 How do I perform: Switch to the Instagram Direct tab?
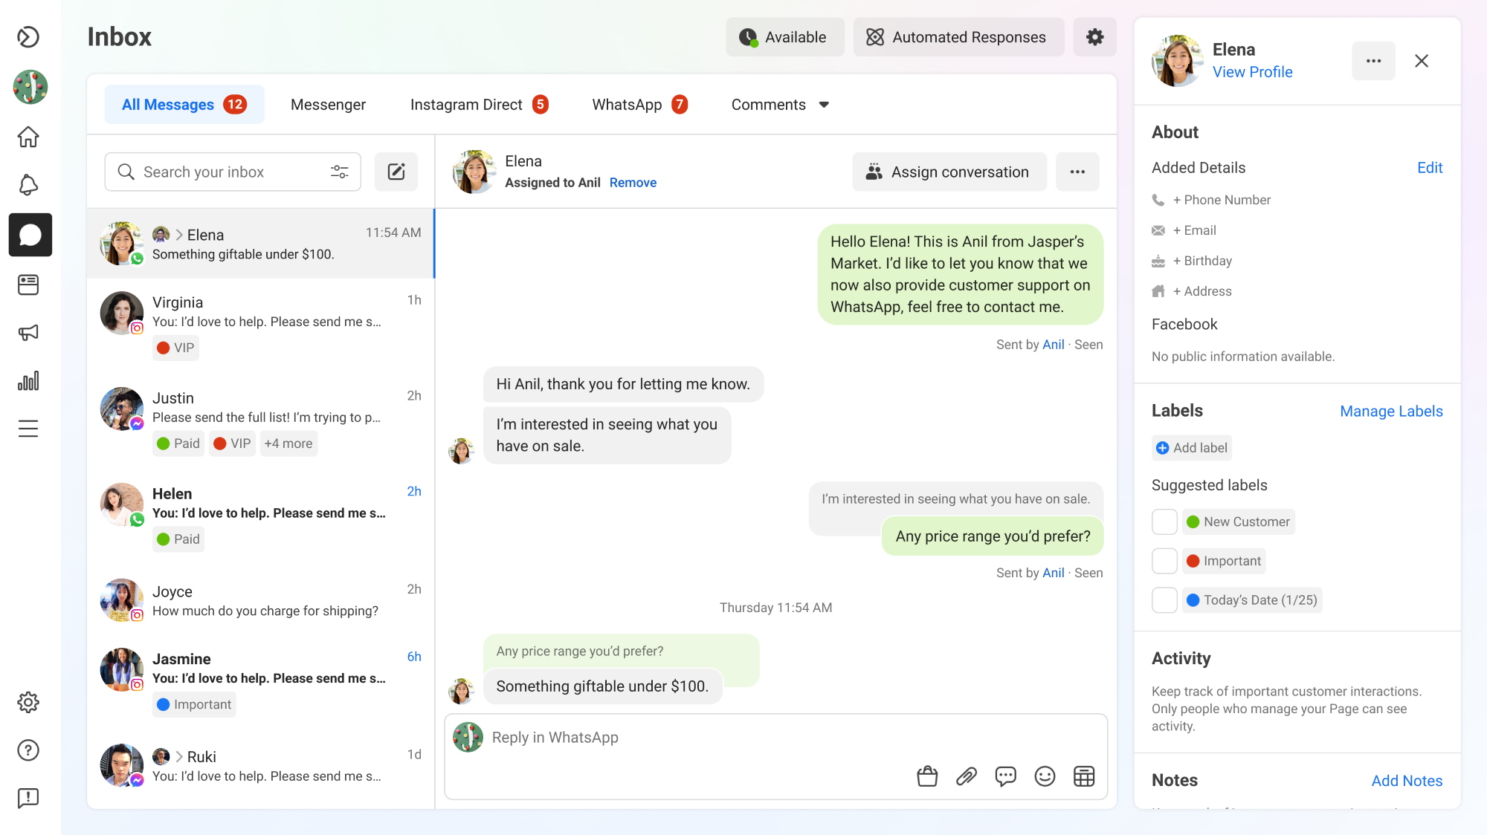(466, 105)
